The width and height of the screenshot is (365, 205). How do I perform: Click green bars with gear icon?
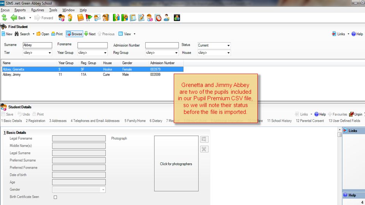pyautogui.click(x=125, y=18)
